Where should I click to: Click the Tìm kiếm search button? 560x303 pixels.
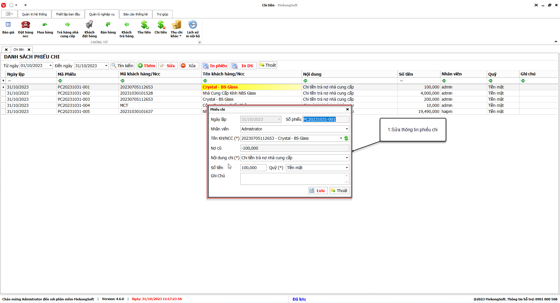[123, 66]
